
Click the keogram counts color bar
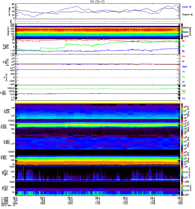[x=182, y=31]
